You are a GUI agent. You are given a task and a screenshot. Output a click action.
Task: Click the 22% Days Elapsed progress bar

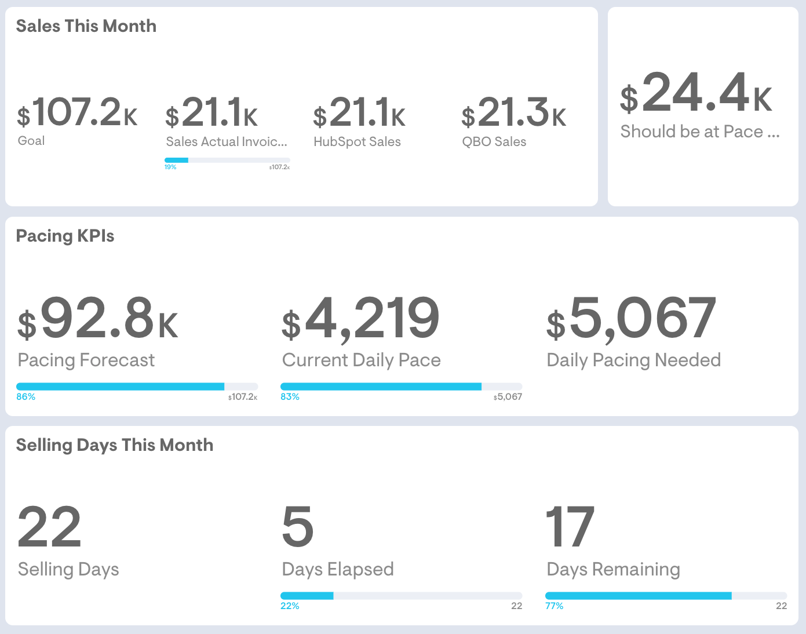coord(401,596)
